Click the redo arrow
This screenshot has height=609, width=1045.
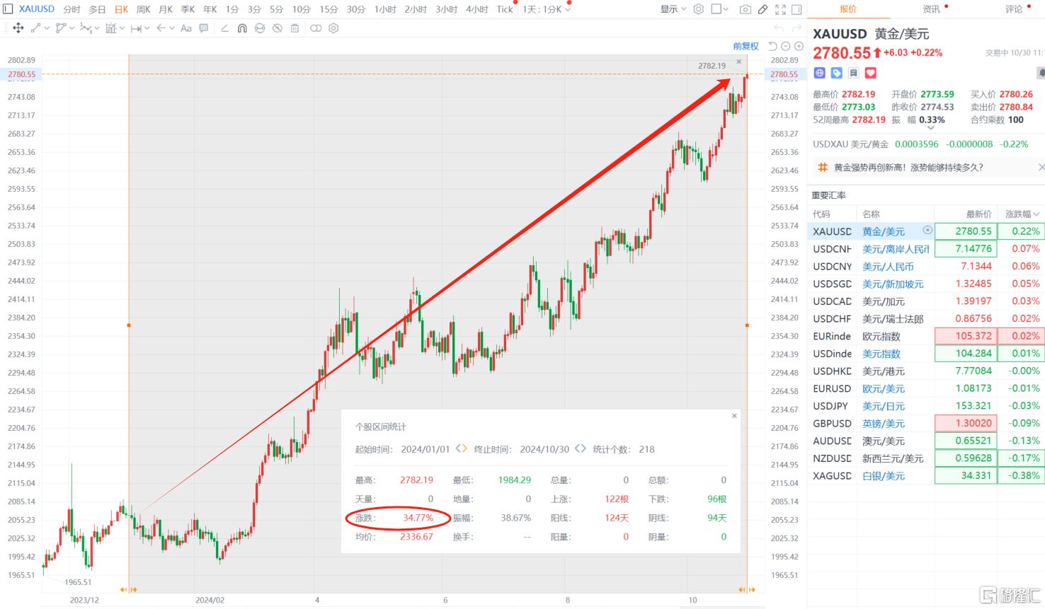tap(797, 28)
